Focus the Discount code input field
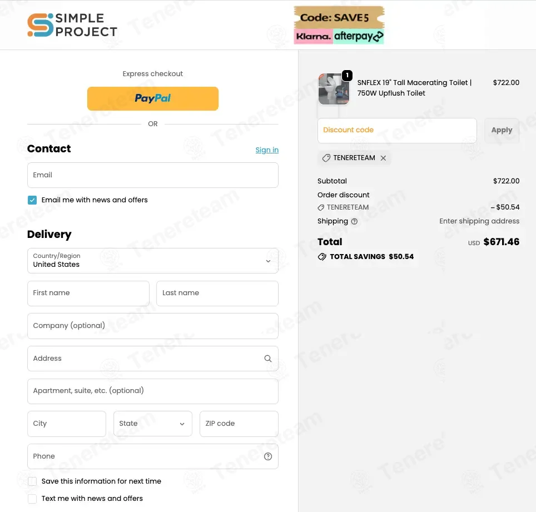The image size is (536, 512). (397, 130)
